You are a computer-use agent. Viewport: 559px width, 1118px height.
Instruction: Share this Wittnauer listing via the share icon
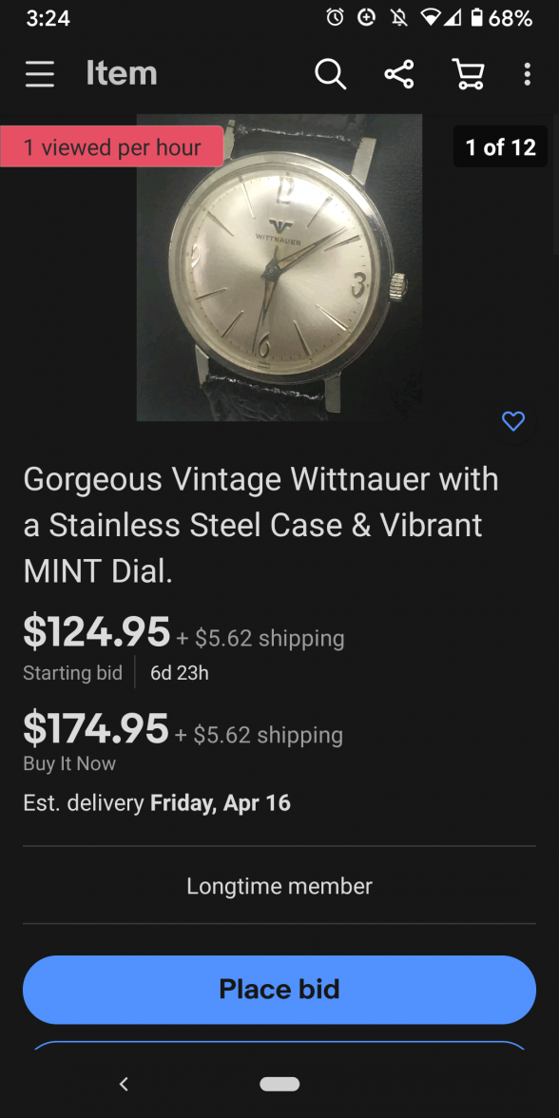398,73
